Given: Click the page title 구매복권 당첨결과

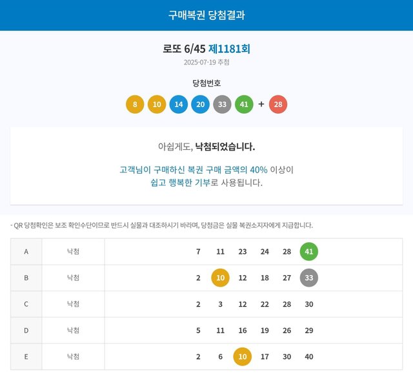Looking at the screenshot, I should [x=206, y=15].
